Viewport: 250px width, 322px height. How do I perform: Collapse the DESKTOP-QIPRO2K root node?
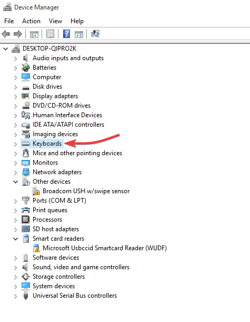(x=6, y=49)
